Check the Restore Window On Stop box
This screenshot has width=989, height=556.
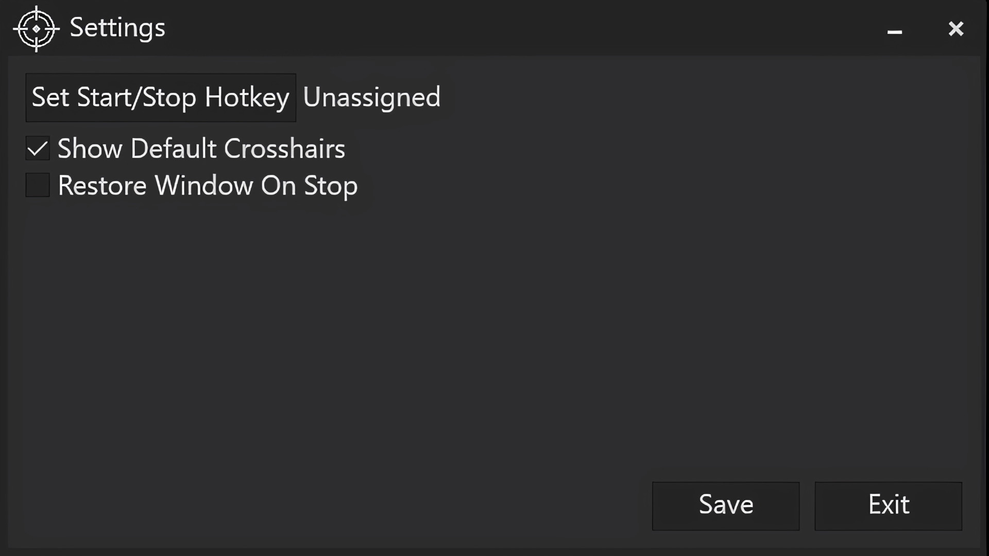pos(37,185)
